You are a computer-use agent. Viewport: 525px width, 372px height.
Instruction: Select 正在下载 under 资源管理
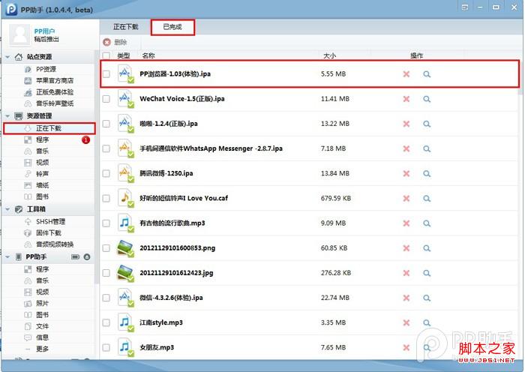[x=49, y=128]
